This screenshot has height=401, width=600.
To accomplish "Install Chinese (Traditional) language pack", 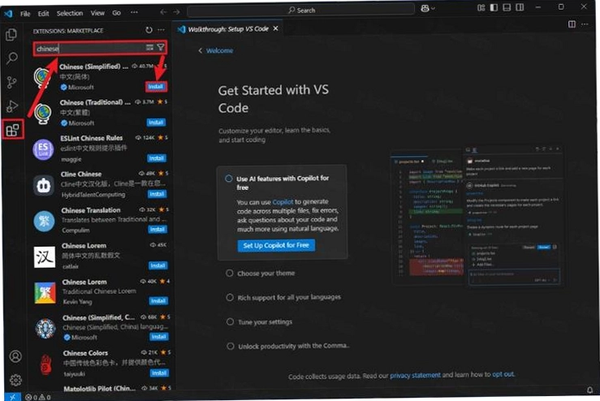I will [x=156, y=123].
